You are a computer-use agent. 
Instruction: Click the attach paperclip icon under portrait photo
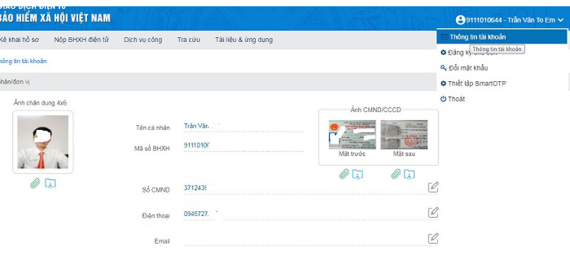pyautogui.click(x=35, y=183)
